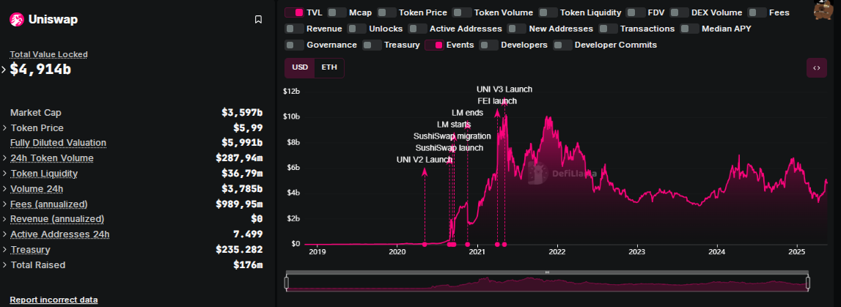Enable the Unlocks chart series

pyautogui.click(x=356, y=29)
